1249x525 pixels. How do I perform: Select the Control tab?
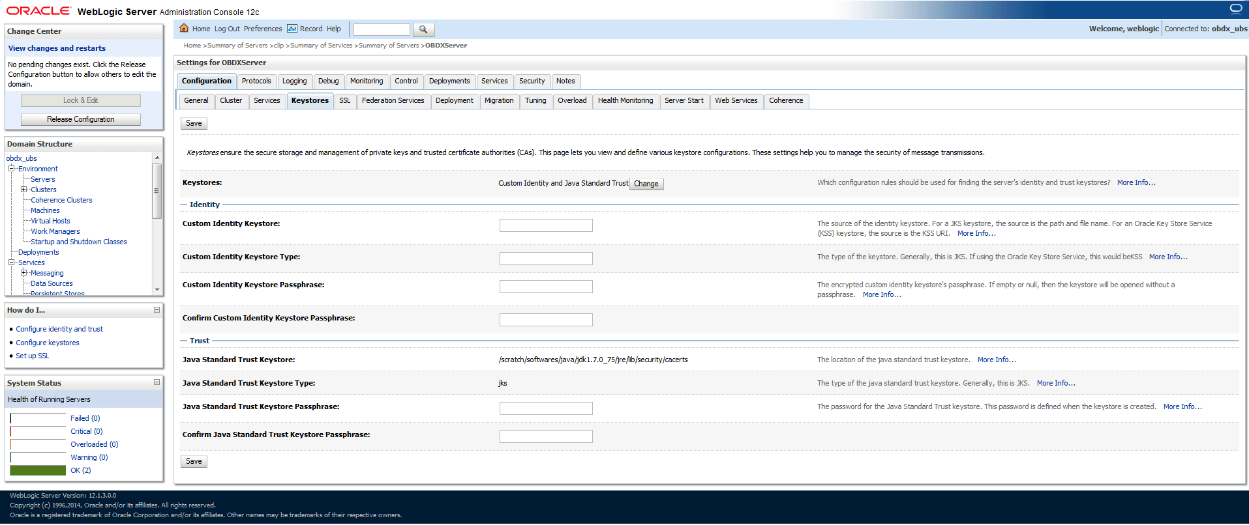pyautogui.click(x=406, y=81)
